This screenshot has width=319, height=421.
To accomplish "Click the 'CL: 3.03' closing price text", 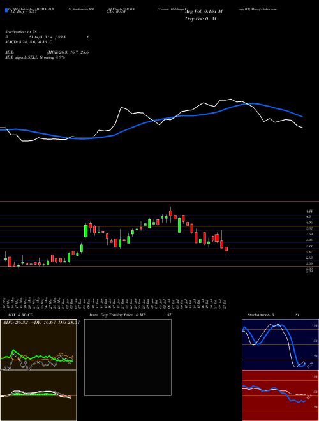I will (116, 11).
